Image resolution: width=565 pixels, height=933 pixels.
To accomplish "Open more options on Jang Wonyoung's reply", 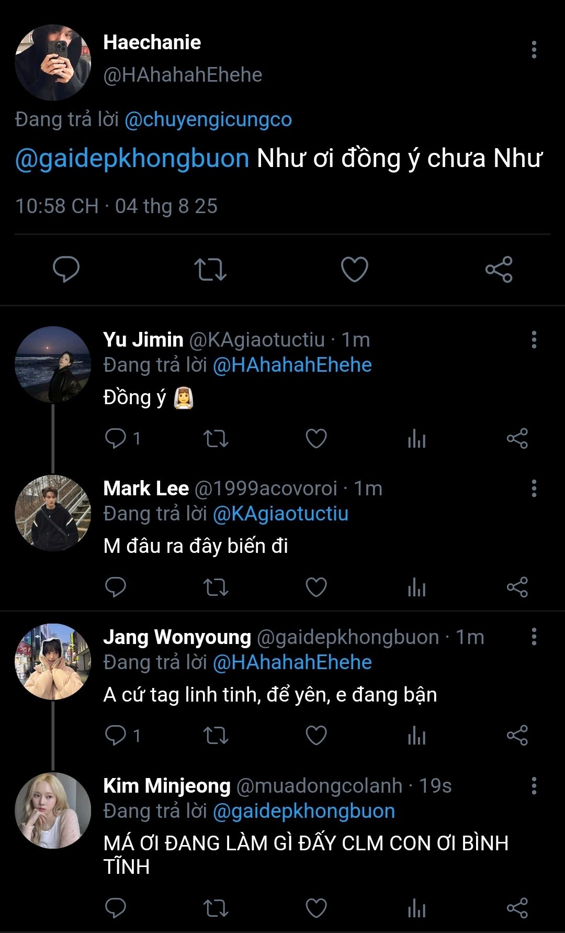I will (534, 637).
